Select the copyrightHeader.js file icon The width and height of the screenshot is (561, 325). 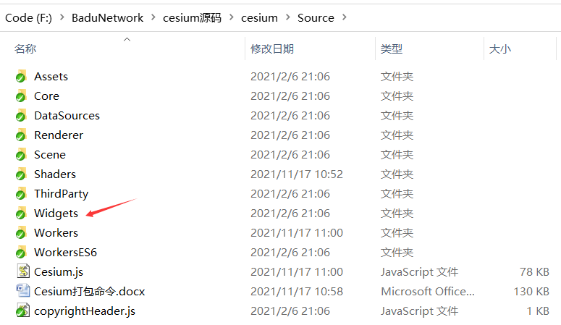21,311
